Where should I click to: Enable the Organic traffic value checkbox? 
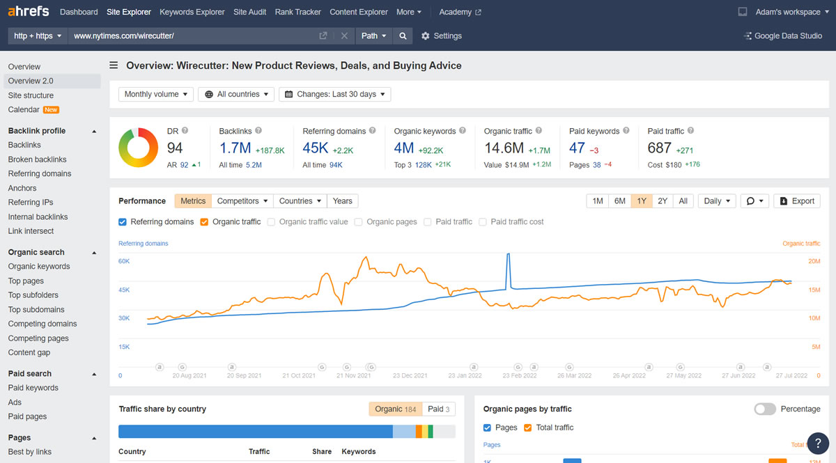coord(272,221)
